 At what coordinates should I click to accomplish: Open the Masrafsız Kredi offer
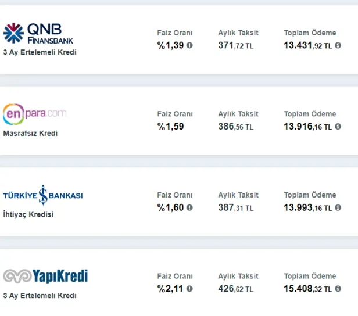(30, 134)
